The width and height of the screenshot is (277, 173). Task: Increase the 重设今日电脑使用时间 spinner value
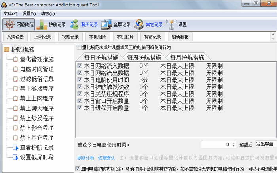(x=233, y=143)
